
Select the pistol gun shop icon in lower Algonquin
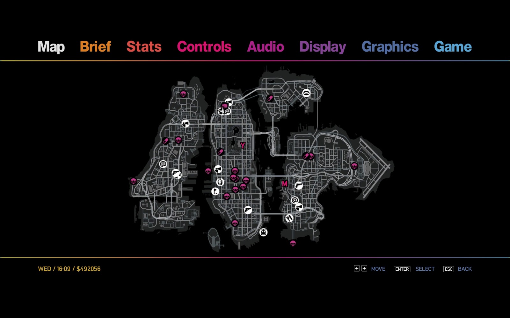(x=248, y=210)
